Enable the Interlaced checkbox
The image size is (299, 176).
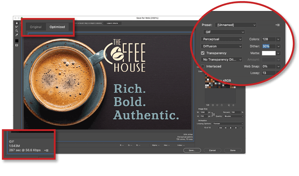point(203,66)
